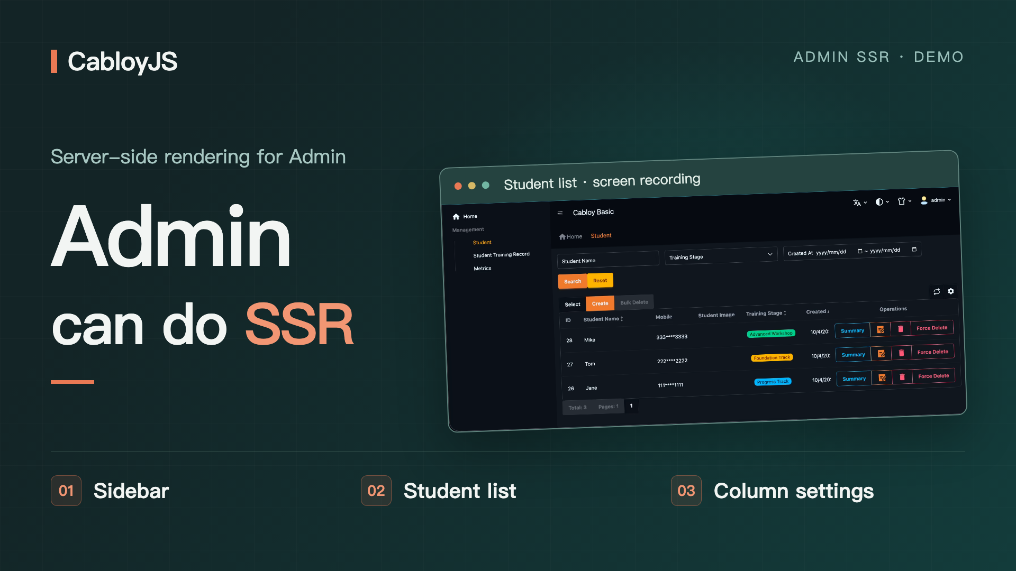Open the column settings gear icon
Viewport: 1016px width, 571px height.
click(951, 291)
